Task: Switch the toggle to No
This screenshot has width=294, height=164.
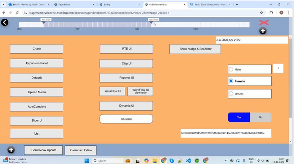Action: [261, 117]
